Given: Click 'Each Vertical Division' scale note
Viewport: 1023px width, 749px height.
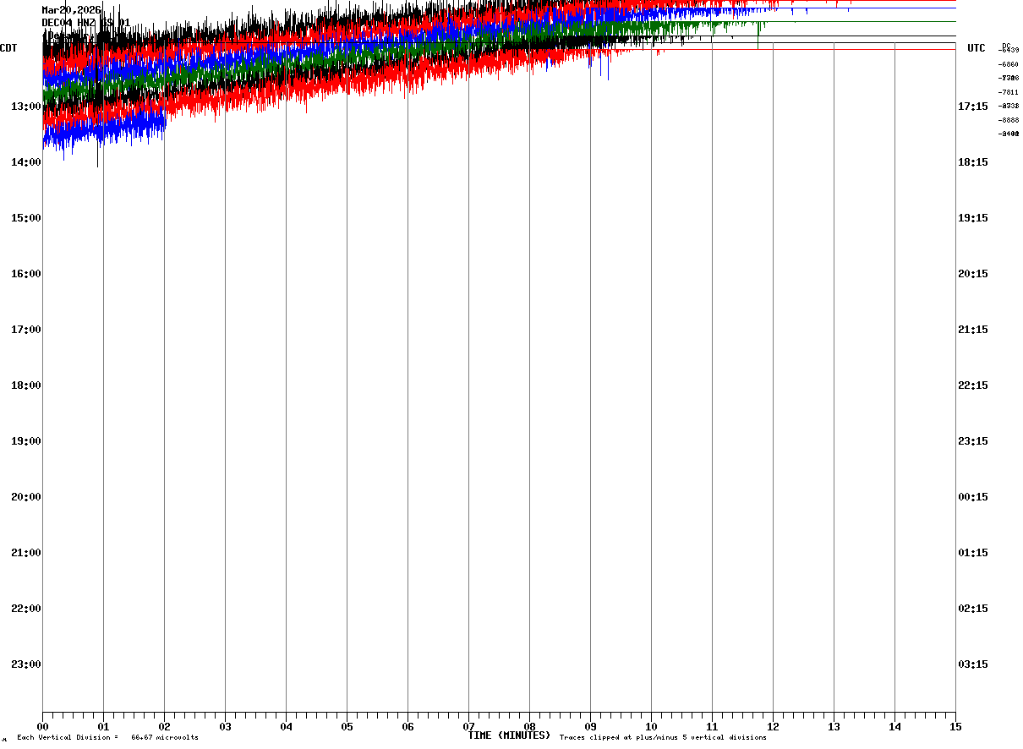Looking at the screenshot, I should (107, 737).
